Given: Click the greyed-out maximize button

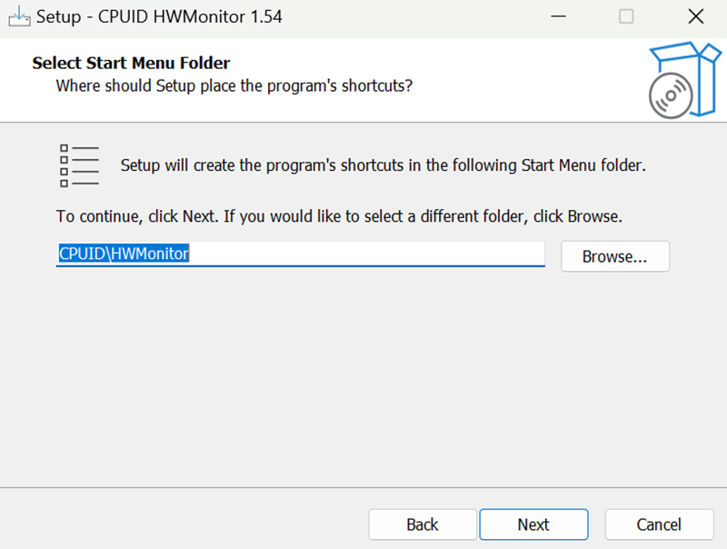Looking at the screenshot, I should pos(626,17).
